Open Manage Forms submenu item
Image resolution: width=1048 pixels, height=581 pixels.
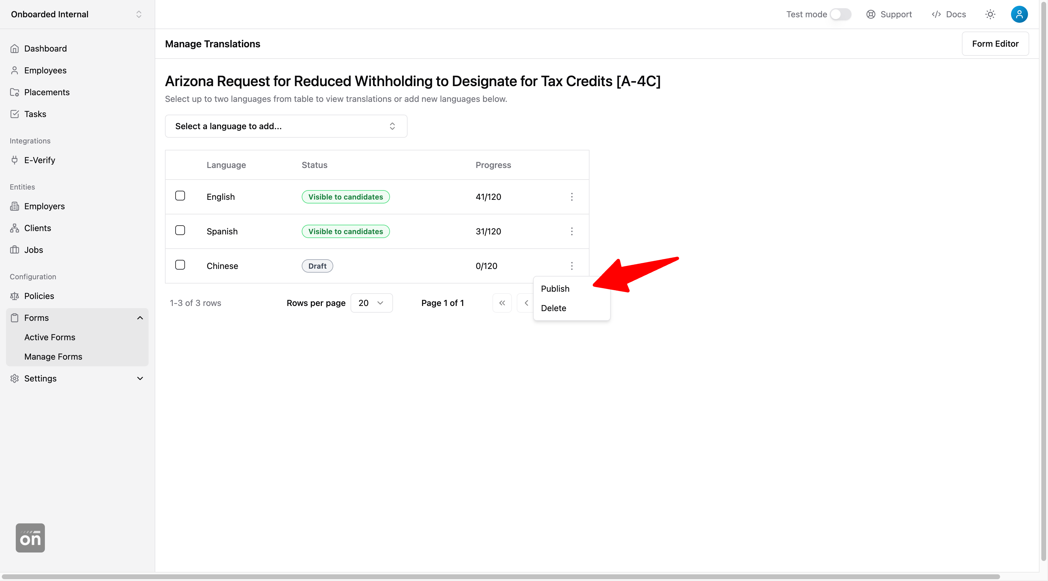click(x=53, y=357)
